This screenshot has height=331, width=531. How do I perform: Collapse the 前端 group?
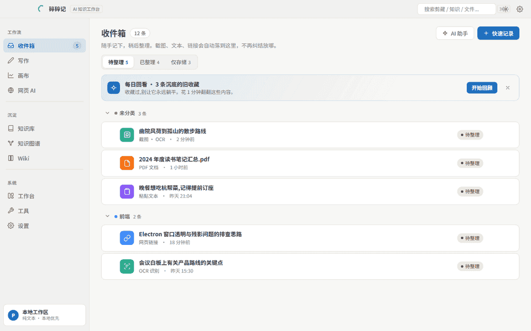[107, 216]
